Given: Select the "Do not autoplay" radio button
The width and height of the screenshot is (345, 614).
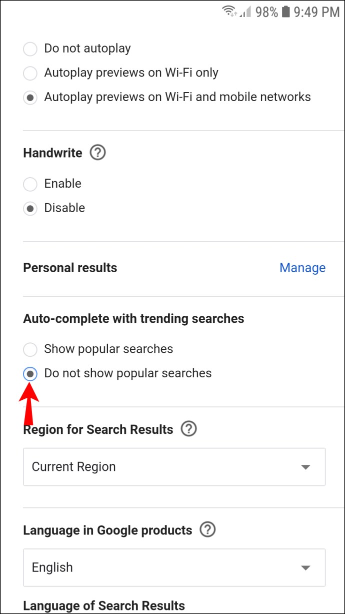Looking at the screenshot, I should pos(30,49).
